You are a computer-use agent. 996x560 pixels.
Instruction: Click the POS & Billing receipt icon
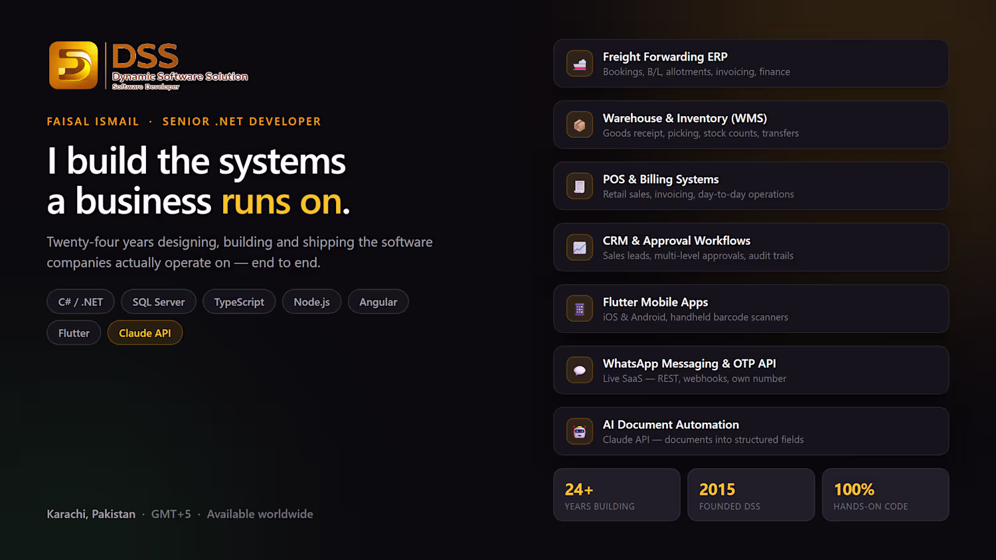pos(580,186)
